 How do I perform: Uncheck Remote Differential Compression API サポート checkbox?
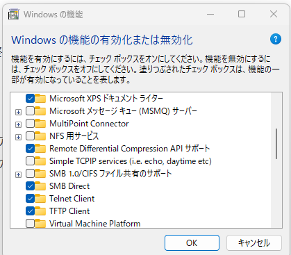tap(30, 149)
